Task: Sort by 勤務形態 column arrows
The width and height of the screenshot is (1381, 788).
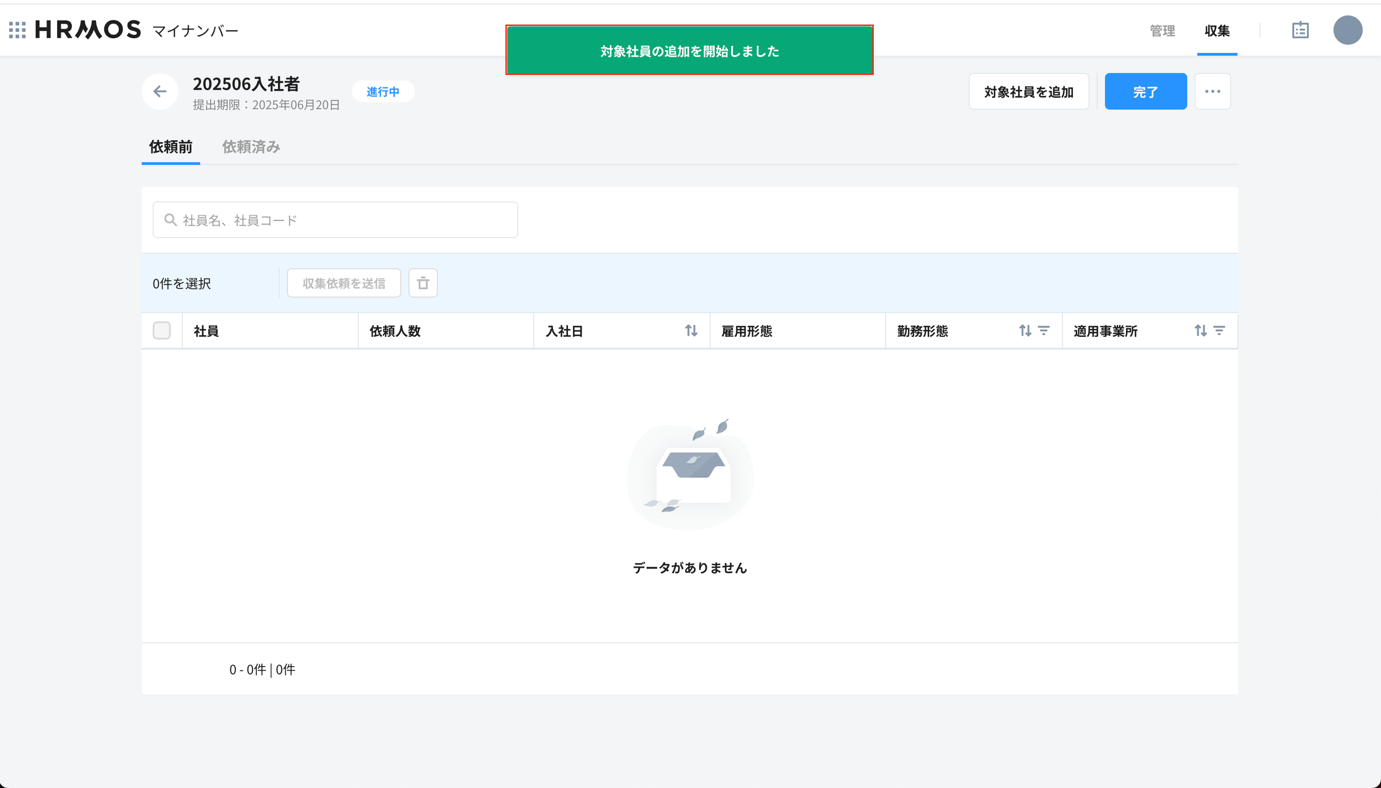Action: 1024,331
